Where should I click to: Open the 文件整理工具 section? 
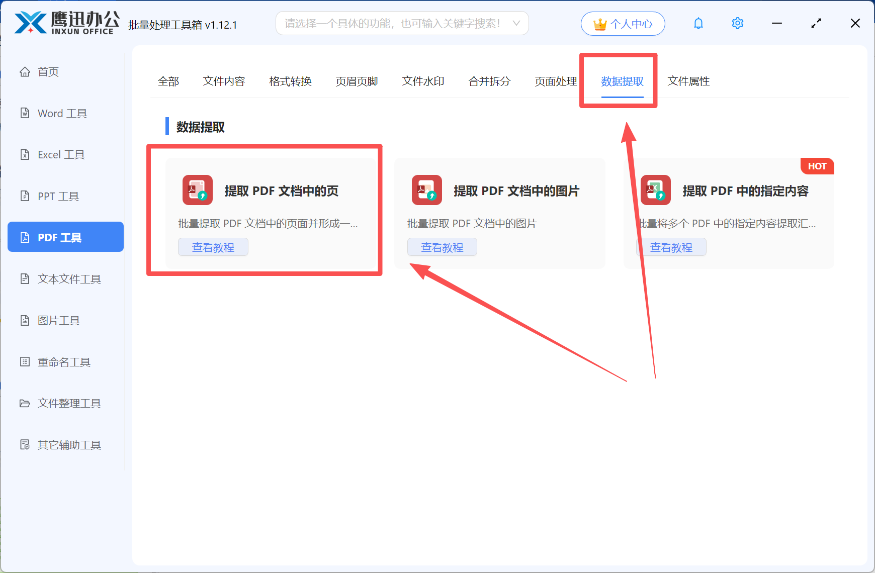[68, 403]
